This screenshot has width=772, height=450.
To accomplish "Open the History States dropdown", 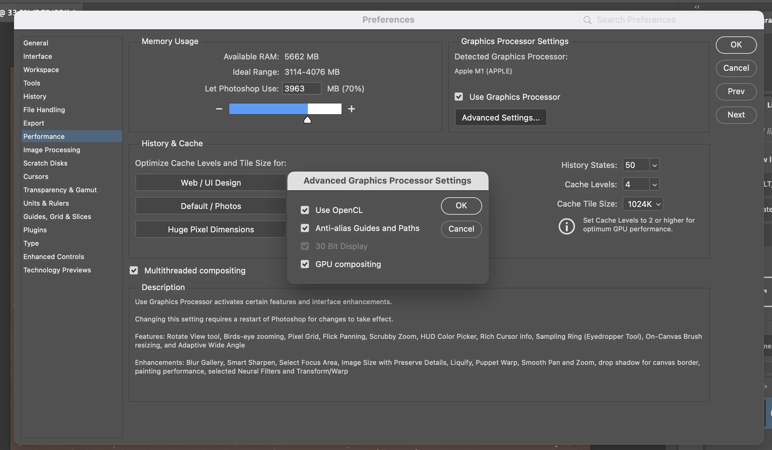I will 654,165.
